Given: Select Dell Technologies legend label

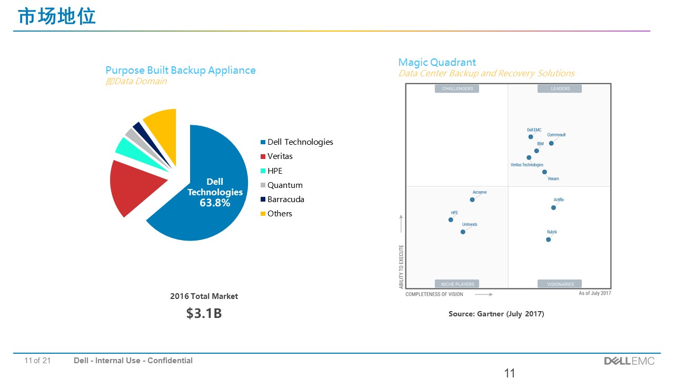Looking at the screenshot, I should click(x=300, y=142).
